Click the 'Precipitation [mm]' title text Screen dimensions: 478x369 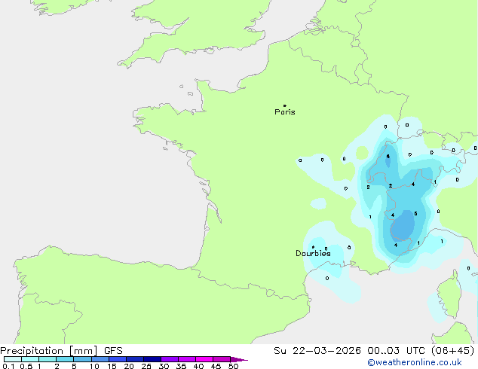point(49,351)
